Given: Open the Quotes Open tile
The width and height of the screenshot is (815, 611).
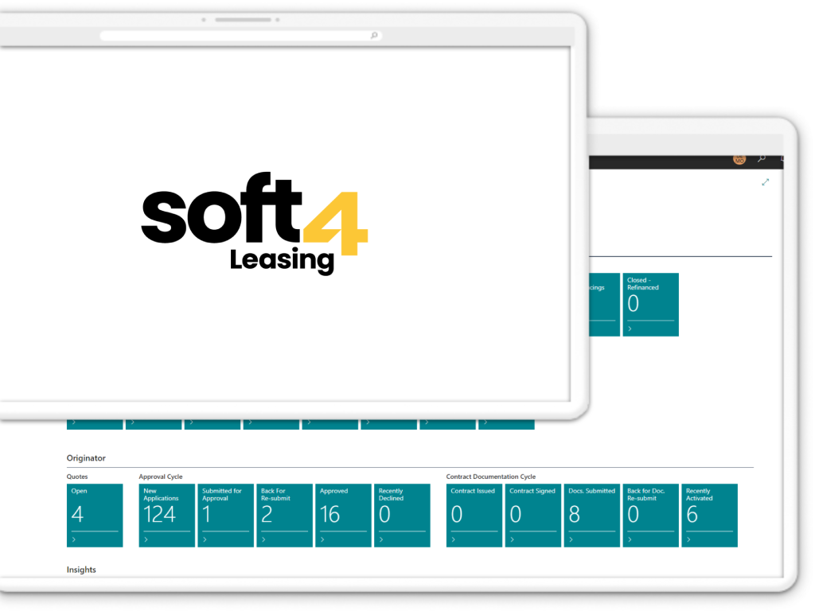Looking at the screenshot, I should point(95,515).
